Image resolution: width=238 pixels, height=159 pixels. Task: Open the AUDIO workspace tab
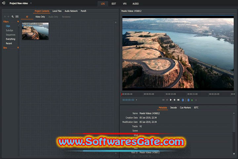[x=136, y=4]
